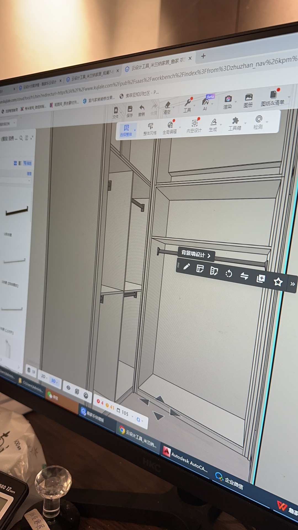Click the duplicate copy icon in floating toolbar
This screenshot has height=530, width=298.
pos(261,279)
